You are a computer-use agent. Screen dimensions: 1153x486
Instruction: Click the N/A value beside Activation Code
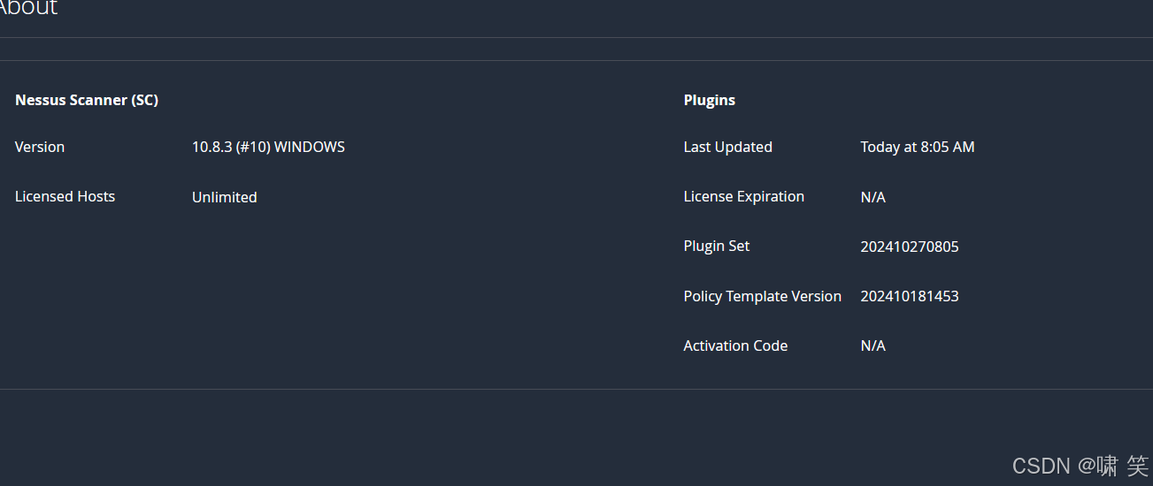point(872,346)
